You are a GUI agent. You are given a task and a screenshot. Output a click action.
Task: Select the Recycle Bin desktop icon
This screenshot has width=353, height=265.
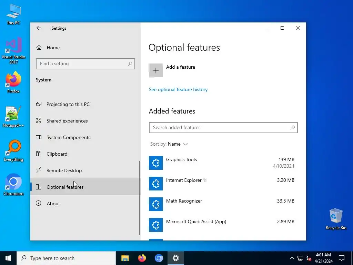coord(336,219)
